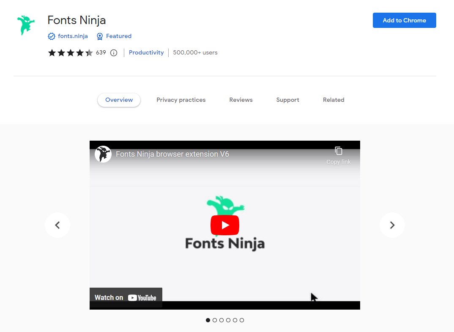Screen dimensions: 454x332
Task: Click the Add to Chrome button
Action: (404, 20)
